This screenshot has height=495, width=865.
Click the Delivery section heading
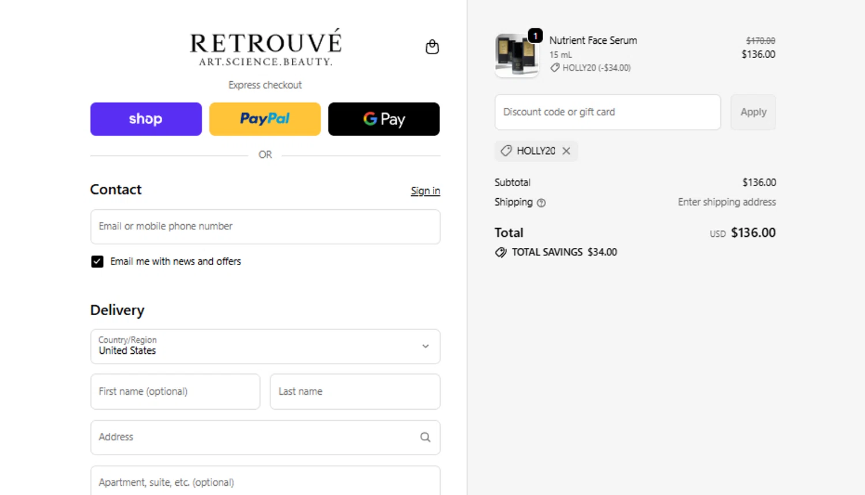tap(117, 310)
